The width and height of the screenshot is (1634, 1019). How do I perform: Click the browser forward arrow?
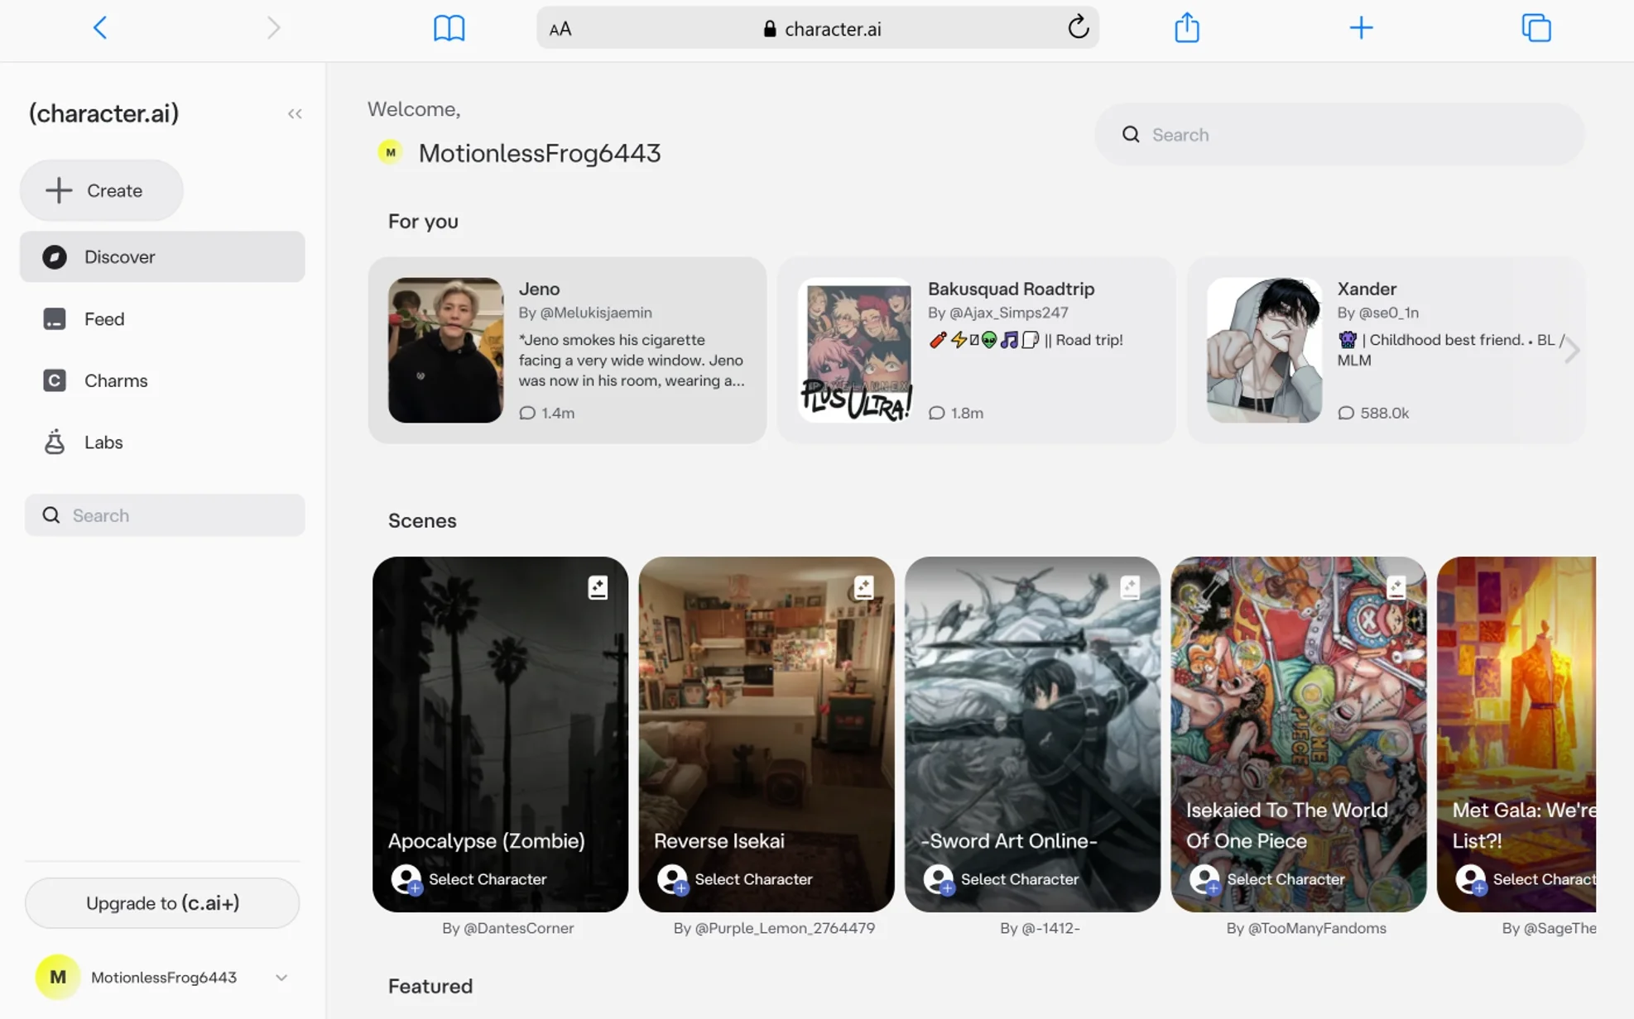tap(273, 28)
